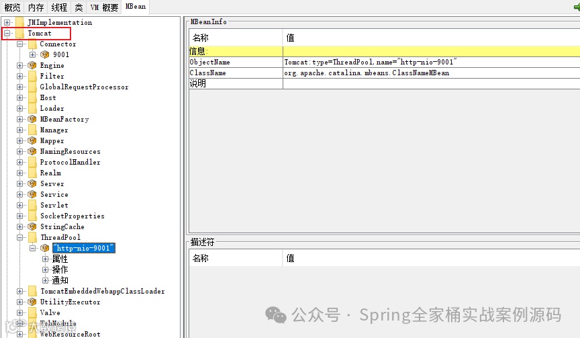The width and height of the screenshot is (580, 338).
Task: Click the Host folder icon
Action: [x=32, y=97]
